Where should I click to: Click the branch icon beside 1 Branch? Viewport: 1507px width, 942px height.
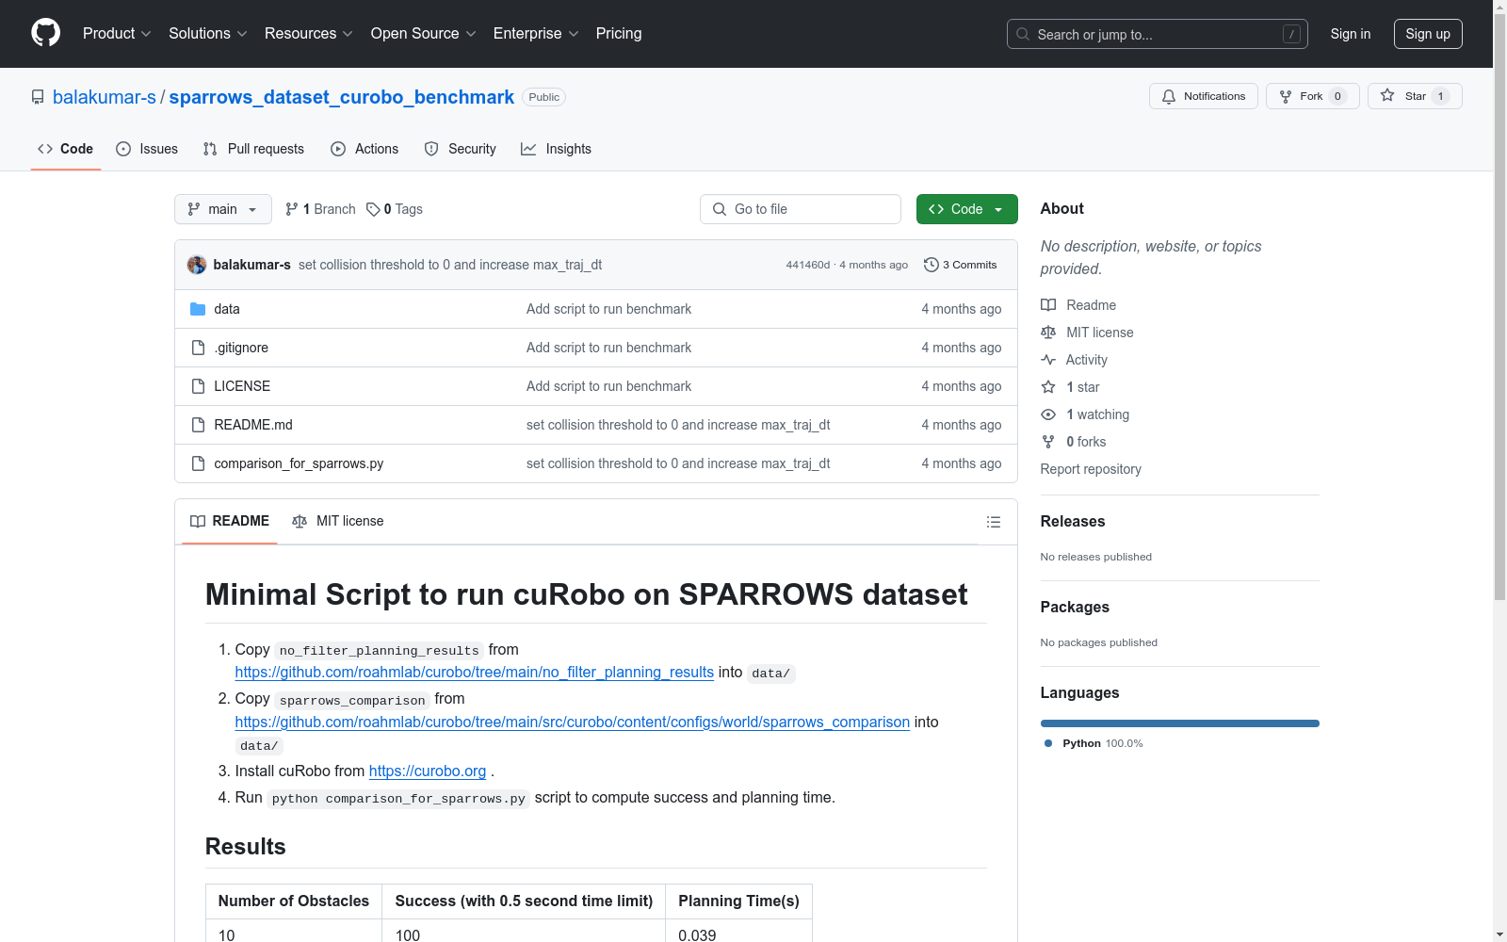[x=292, y=209]
